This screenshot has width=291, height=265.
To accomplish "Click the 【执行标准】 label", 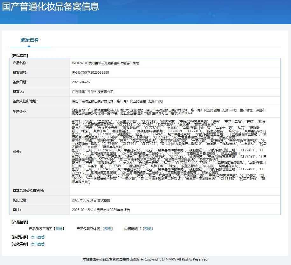I will pos(20,237).
